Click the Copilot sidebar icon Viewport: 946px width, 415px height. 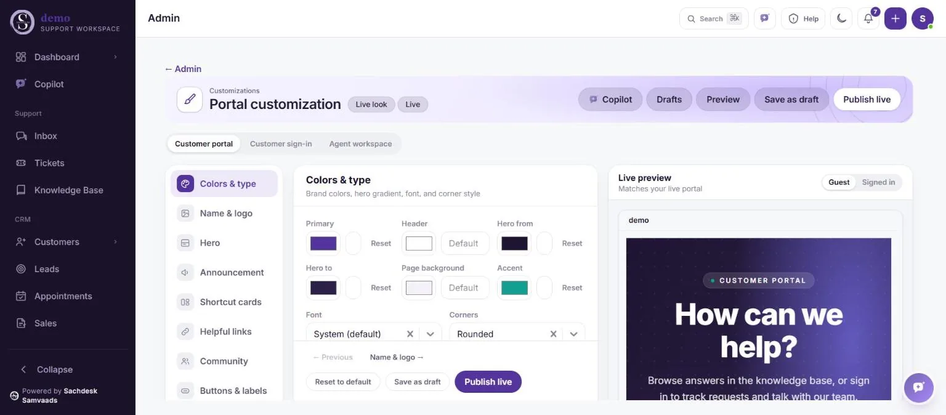click(x=21, y=84)
